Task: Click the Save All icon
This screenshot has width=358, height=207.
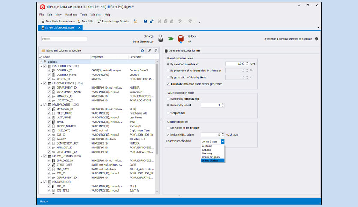Action: [x=152, y=21]
